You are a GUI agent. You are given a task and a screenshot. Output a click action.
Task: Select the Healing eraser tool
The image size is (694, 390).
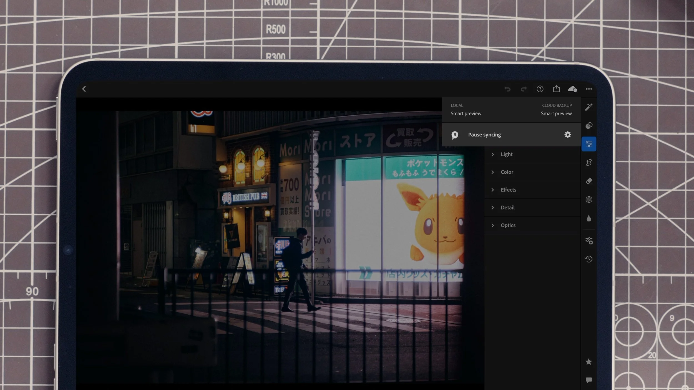tap(589, 181)
